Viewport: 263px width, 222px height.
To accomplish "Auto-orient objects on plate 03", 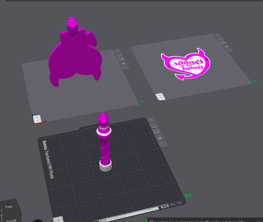I will 154,125.
